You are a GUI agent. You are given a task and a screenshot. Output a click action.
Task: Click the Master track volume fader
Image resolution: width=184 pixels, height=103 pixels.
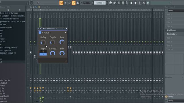(x=31, y=53)
